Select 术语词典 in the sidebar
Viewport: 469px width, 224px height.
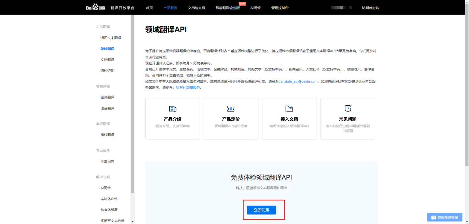pyautogui.click(x=107, y=161)
